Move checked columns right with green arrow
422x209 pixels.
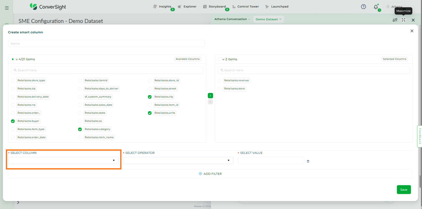210,96
